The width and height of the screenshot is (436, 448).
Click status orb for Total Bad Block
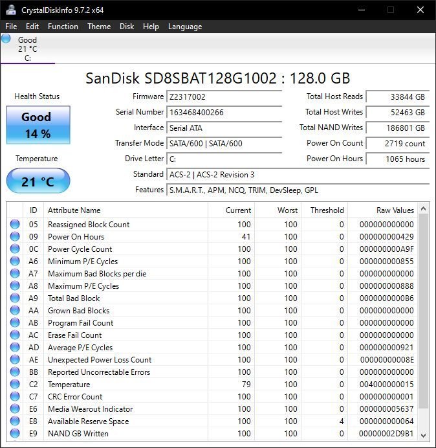click(15, 298)
